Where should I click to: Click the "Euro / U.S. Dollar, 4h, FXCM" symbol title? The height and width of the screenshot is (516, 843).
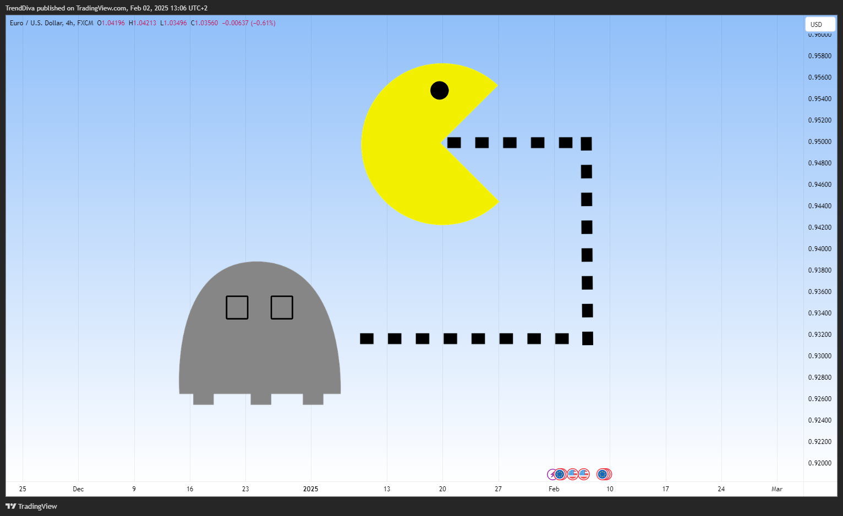tap(52, 23)
